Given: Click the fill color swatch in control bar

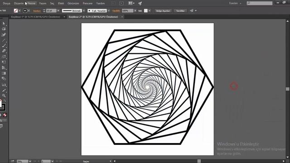Looking at the screenshot, I should 16,11.
